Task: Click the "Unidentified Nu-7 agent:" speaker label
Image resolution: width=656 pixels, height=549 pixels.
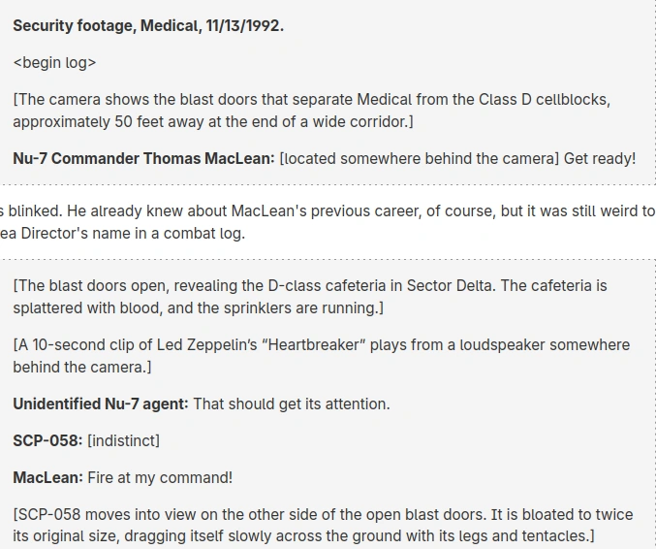Action: click(101, 404)
